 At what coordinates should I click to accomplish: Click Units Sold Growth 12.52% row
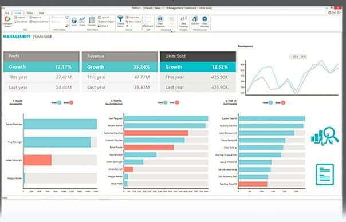tap(198, 67)
